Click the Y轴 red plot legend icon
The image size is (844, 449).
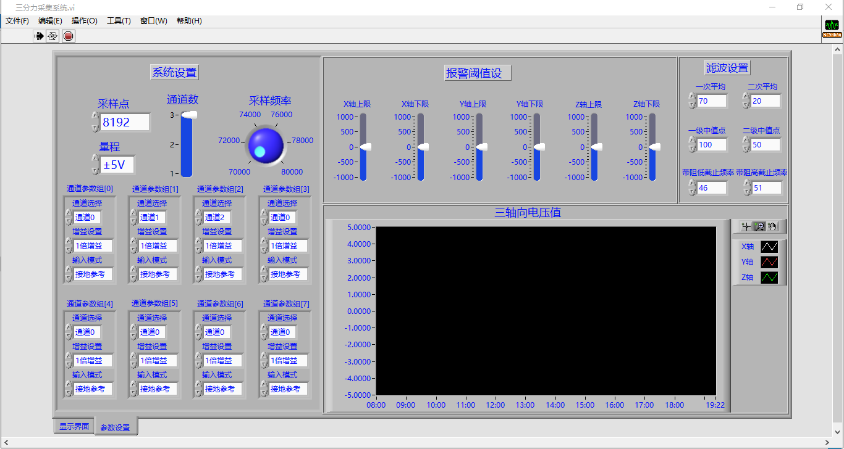pos(769,262)
